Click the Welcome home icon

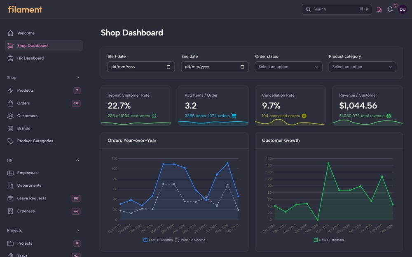(x=10, y=33)
